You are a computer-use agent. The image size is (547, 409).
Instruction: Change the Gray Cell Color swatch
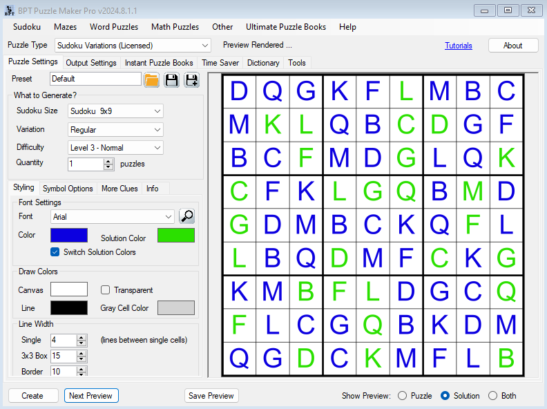tap(176, 308)
